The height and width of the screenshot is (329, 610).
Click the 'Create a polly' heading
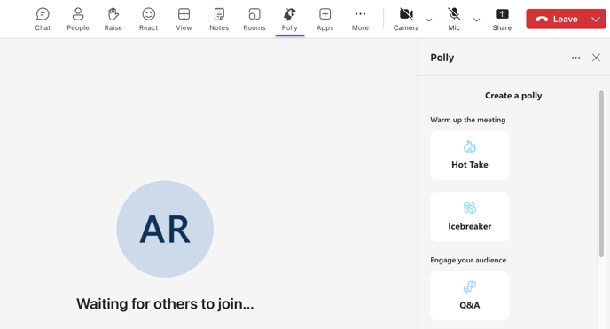click(x=513, y=96)
